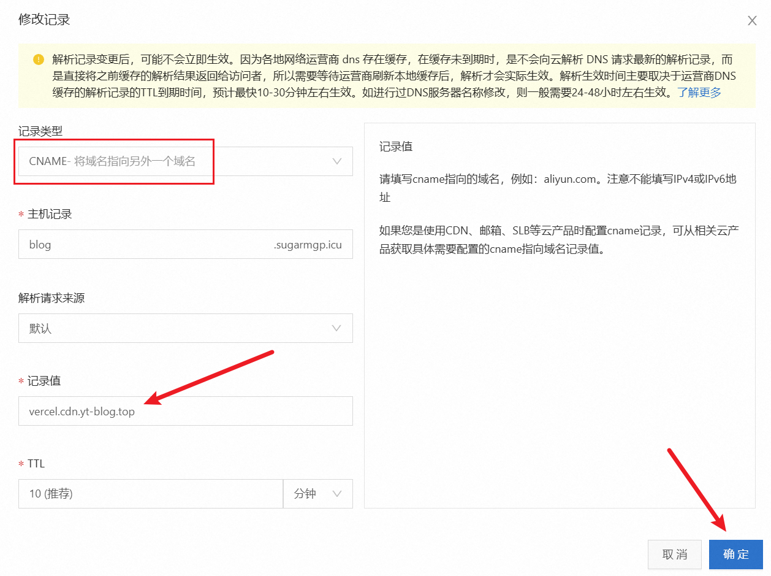
Task: Click the 主机记录 field label
Action: [50, 214]
